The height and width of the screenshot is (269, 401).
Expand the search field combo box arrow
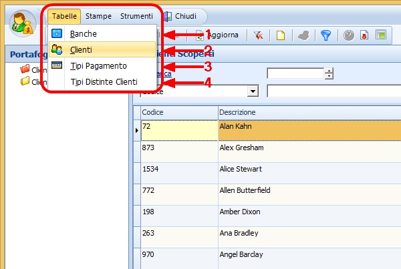click(x=253, y=91)
